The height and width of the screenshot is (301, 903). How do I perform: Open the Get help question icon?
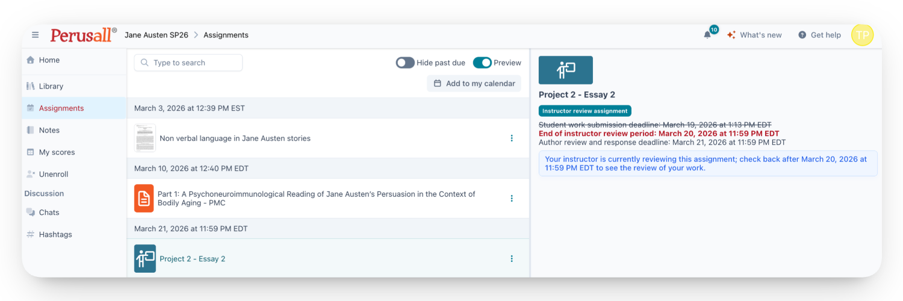802,35
